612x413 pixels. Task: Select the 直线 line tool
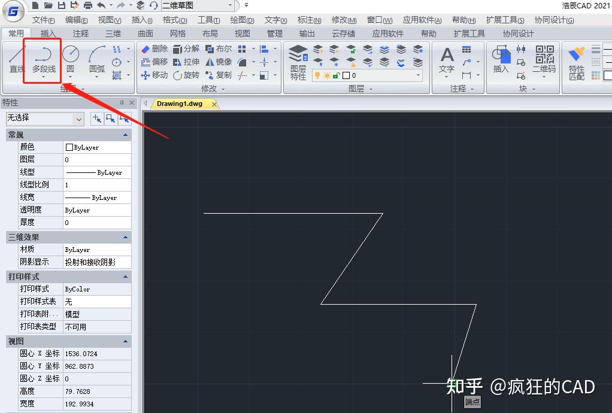click(16, 59)
